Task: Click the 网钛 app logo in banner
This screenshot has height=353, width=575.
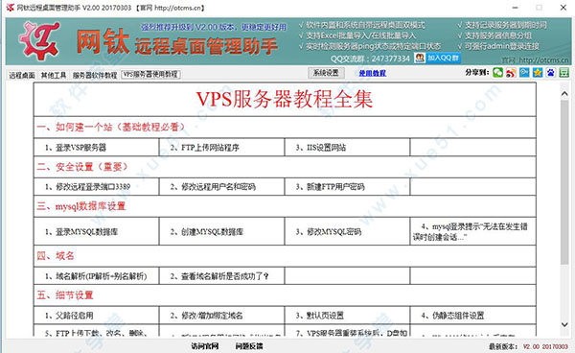Action: click(x=40, y=40)
